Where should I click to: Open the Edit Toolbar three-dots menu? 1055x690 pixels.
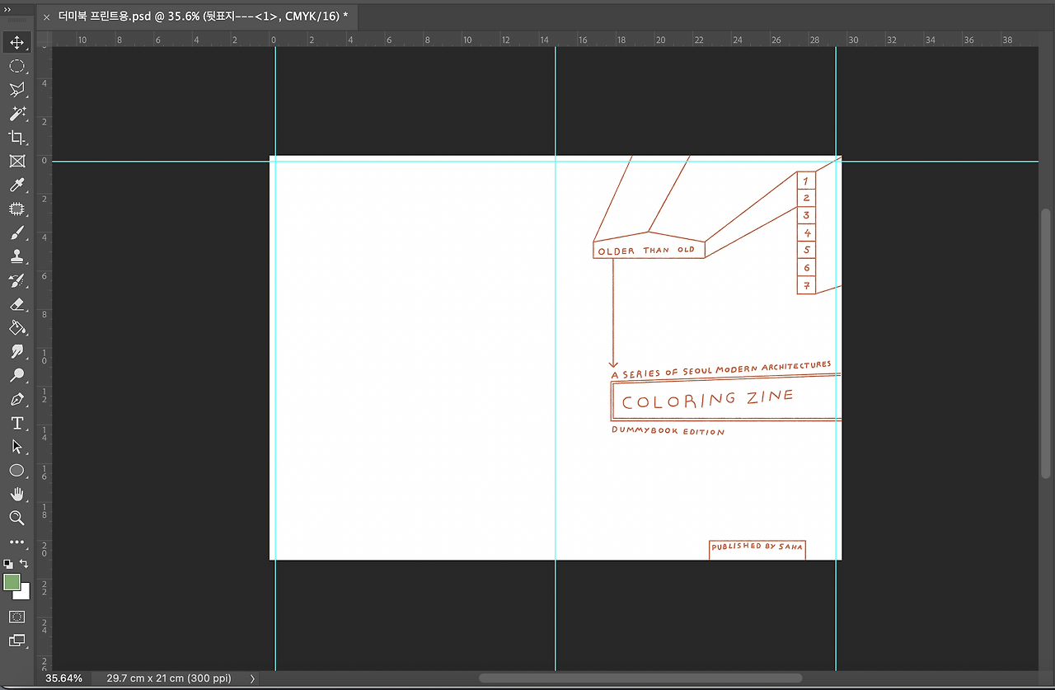pos(16,542)
